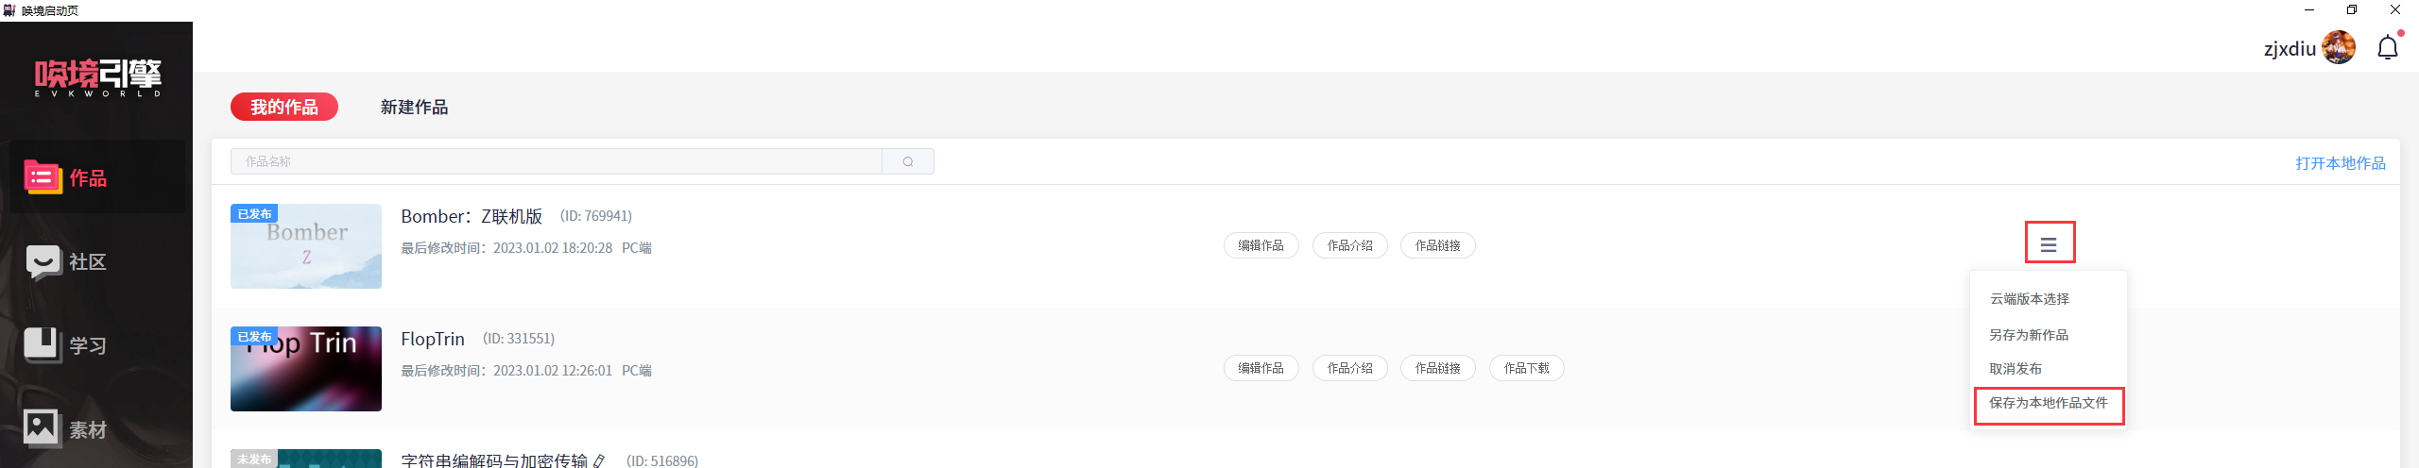Click the search magnifier button

(x=908, y=161)
